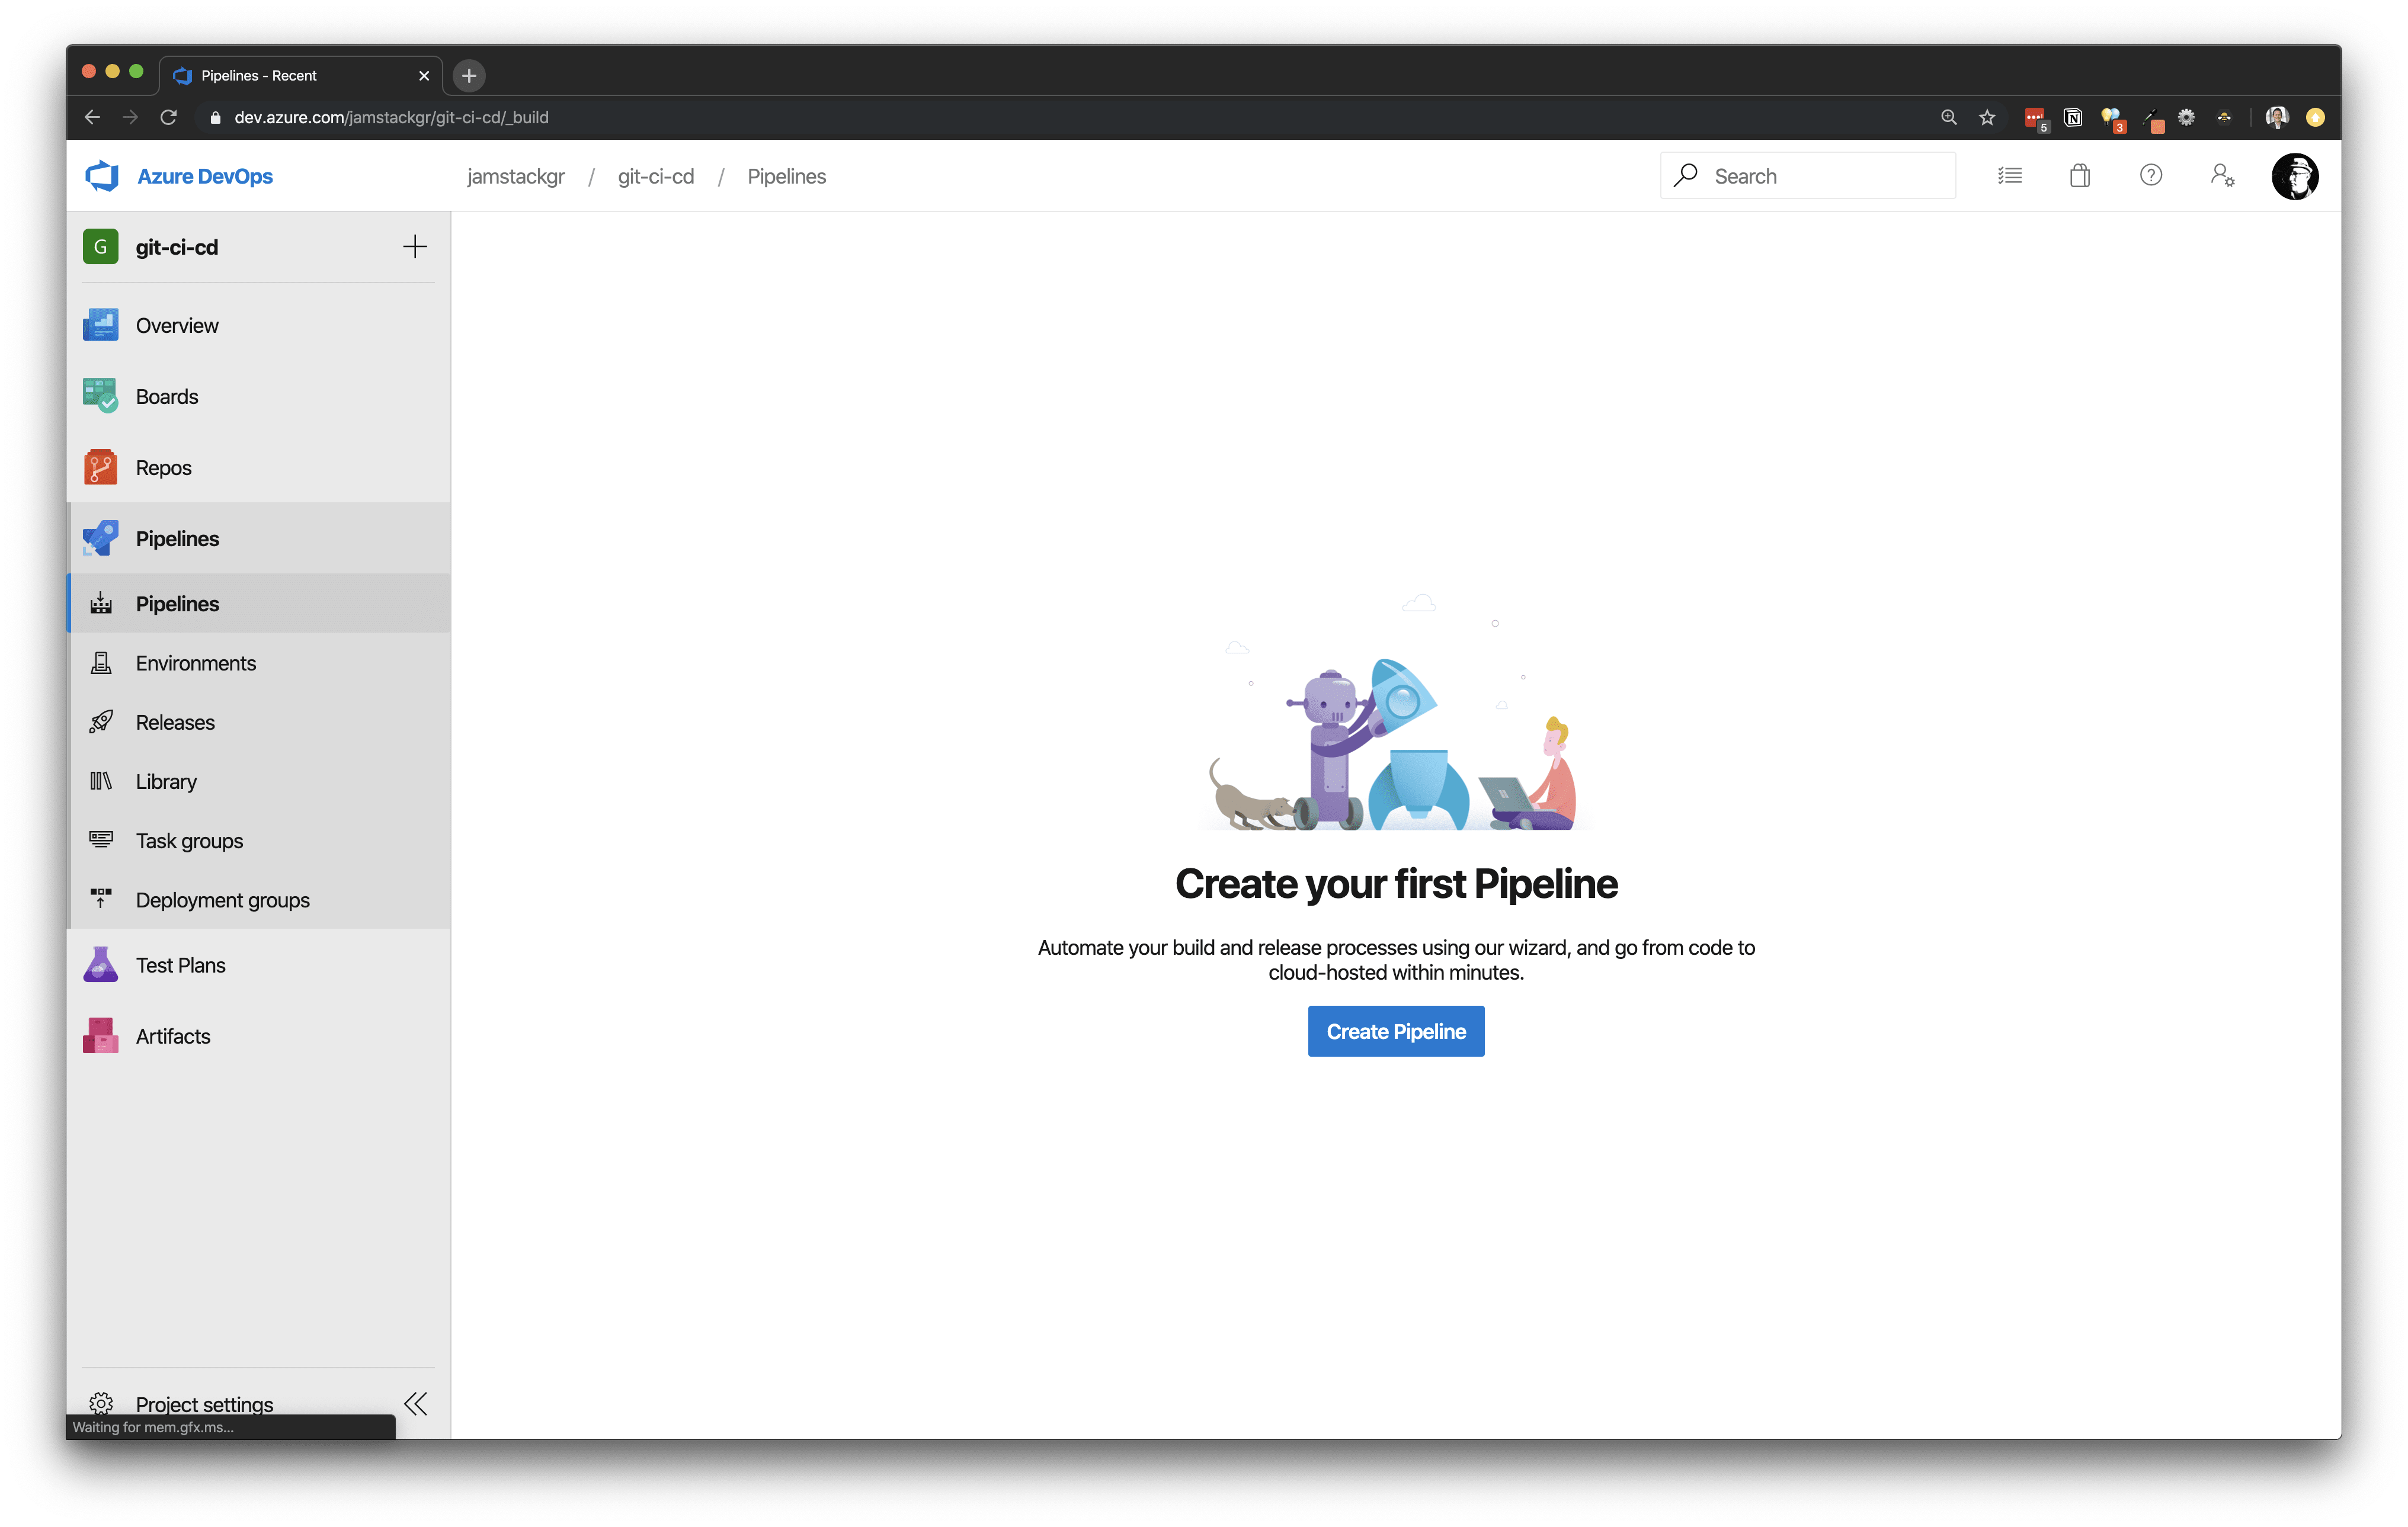Click the Create Pipeline button
Image resolution: width=2408 pixels, height=1527 pixels.
[x=1395, y=1030]
